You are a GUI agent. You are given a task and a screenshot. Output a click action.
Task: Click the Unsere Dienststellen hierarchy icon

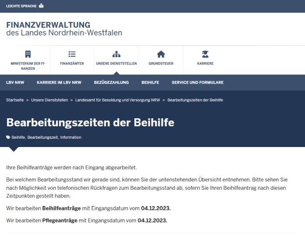[116, 54]
